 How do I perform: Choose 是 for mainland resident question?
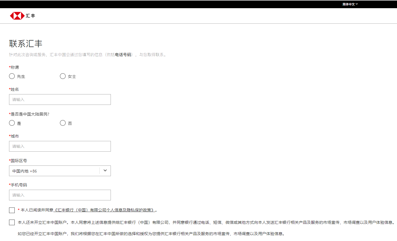point(12,123)
